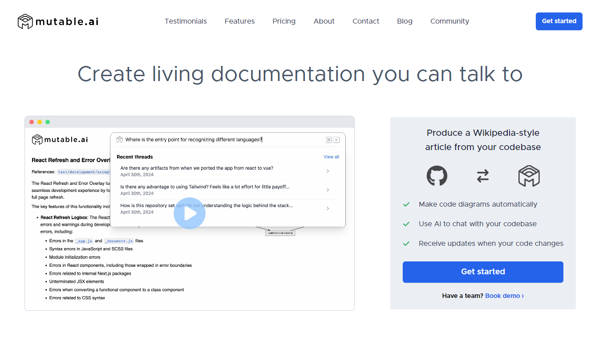This screenshot has height=342, width=599.
Task: Click the mutable.ai cube icon in card
Action: click(x=529, y=176)
